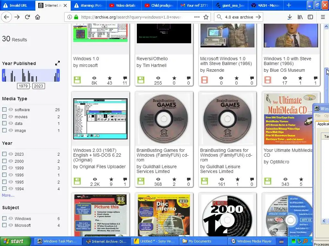Open Your Ultimate MultiMedia CD link
This screenshot has width=329, height=246.
pyautogui.click(x=288, y=152)
